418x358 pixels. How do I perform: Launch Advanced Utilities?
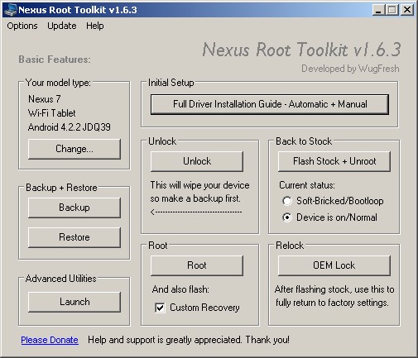[x=74, y=302]
